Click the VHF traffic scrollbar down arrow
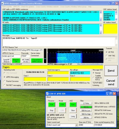Viewport: 119px width, 129px height. [101, 20]
